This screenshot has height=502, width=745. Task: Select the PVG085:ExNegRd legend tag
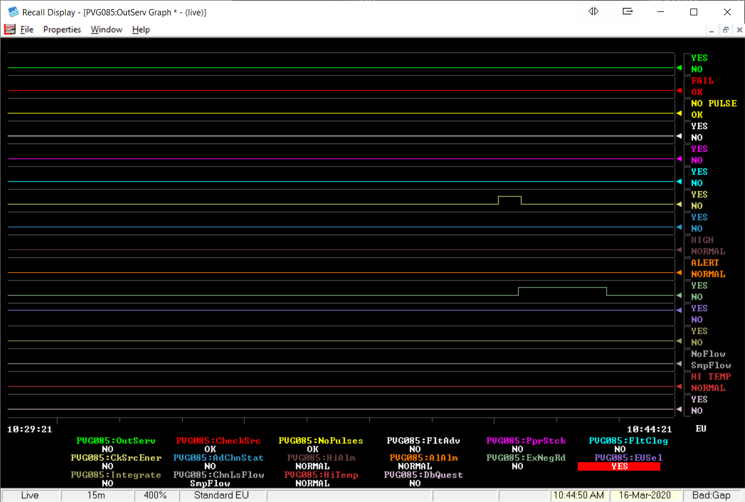pos(526,458)
